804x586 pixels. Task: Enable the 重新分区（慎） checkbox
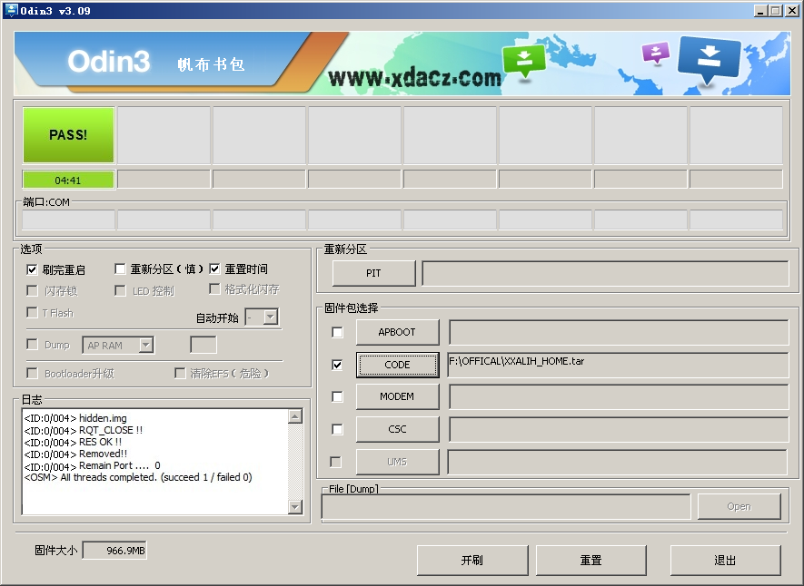pyautogui.click(x=120, y=269)
